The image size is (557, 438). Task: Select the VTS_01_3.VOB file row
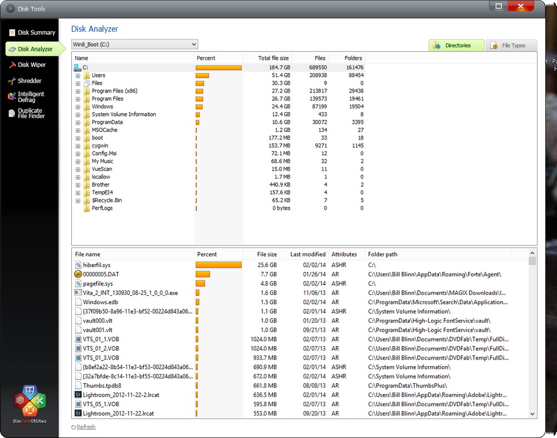pyautogui.click(x=300, y=358)
